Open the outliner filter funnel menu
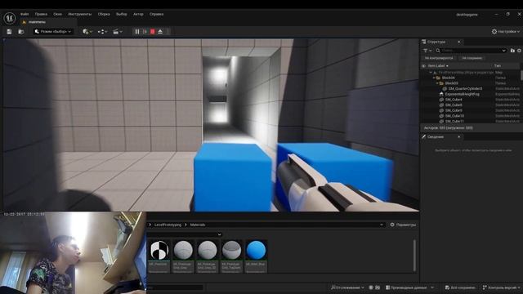The height and width of the screenshot is (294, 523). tap(427, 51)
